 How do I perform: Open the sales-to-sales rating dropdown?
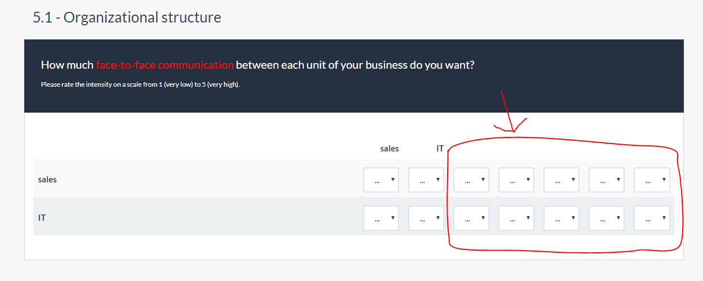pyautogui.click(x=381, y=180)
